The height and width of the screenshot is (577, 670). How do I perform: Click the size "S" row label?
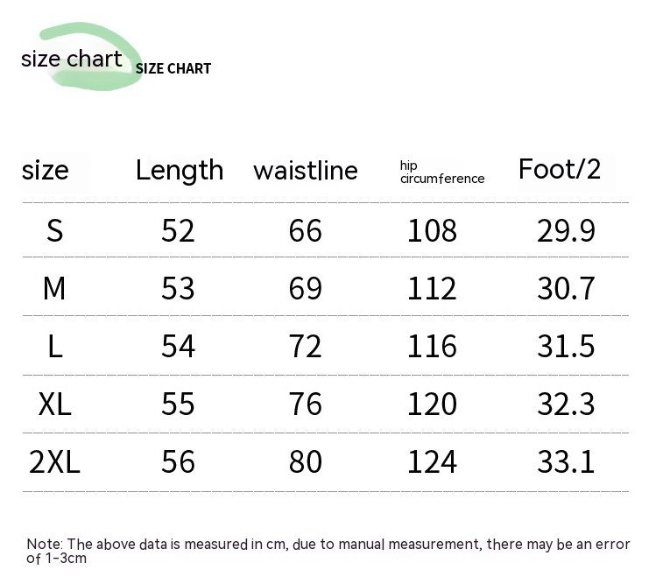coord(55,230)
